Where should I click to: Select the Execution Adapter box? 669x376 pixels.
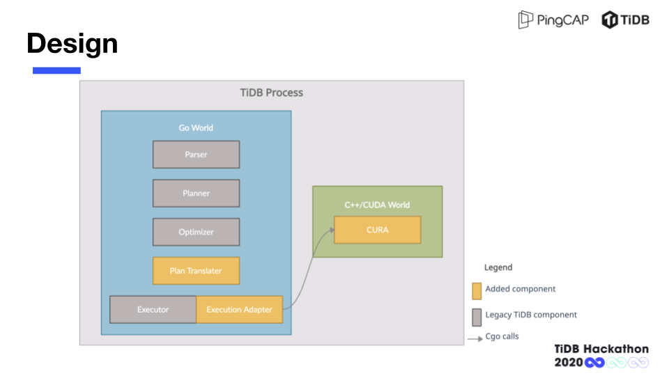[239, 310]
